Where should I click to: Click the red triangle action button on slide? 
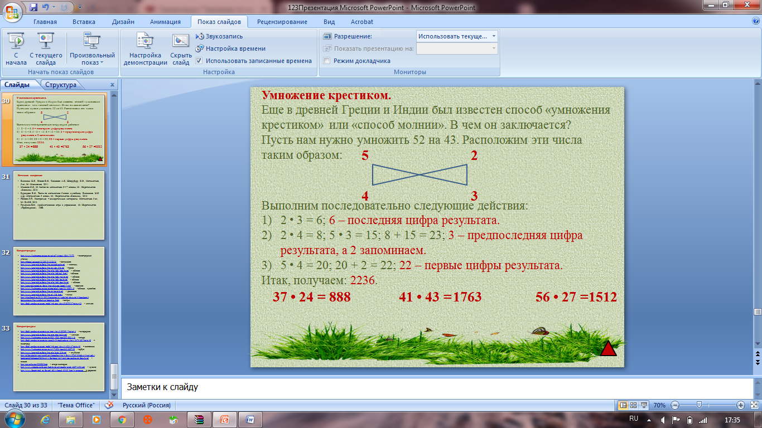[608, 349]
